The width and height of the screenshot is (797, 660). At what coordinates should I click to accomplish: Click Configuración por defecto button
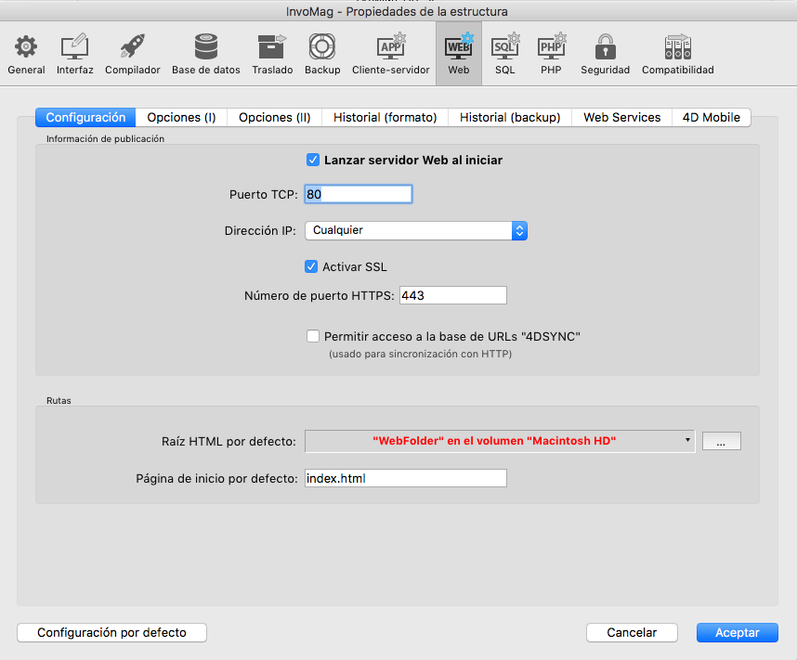tap(111, 632)
